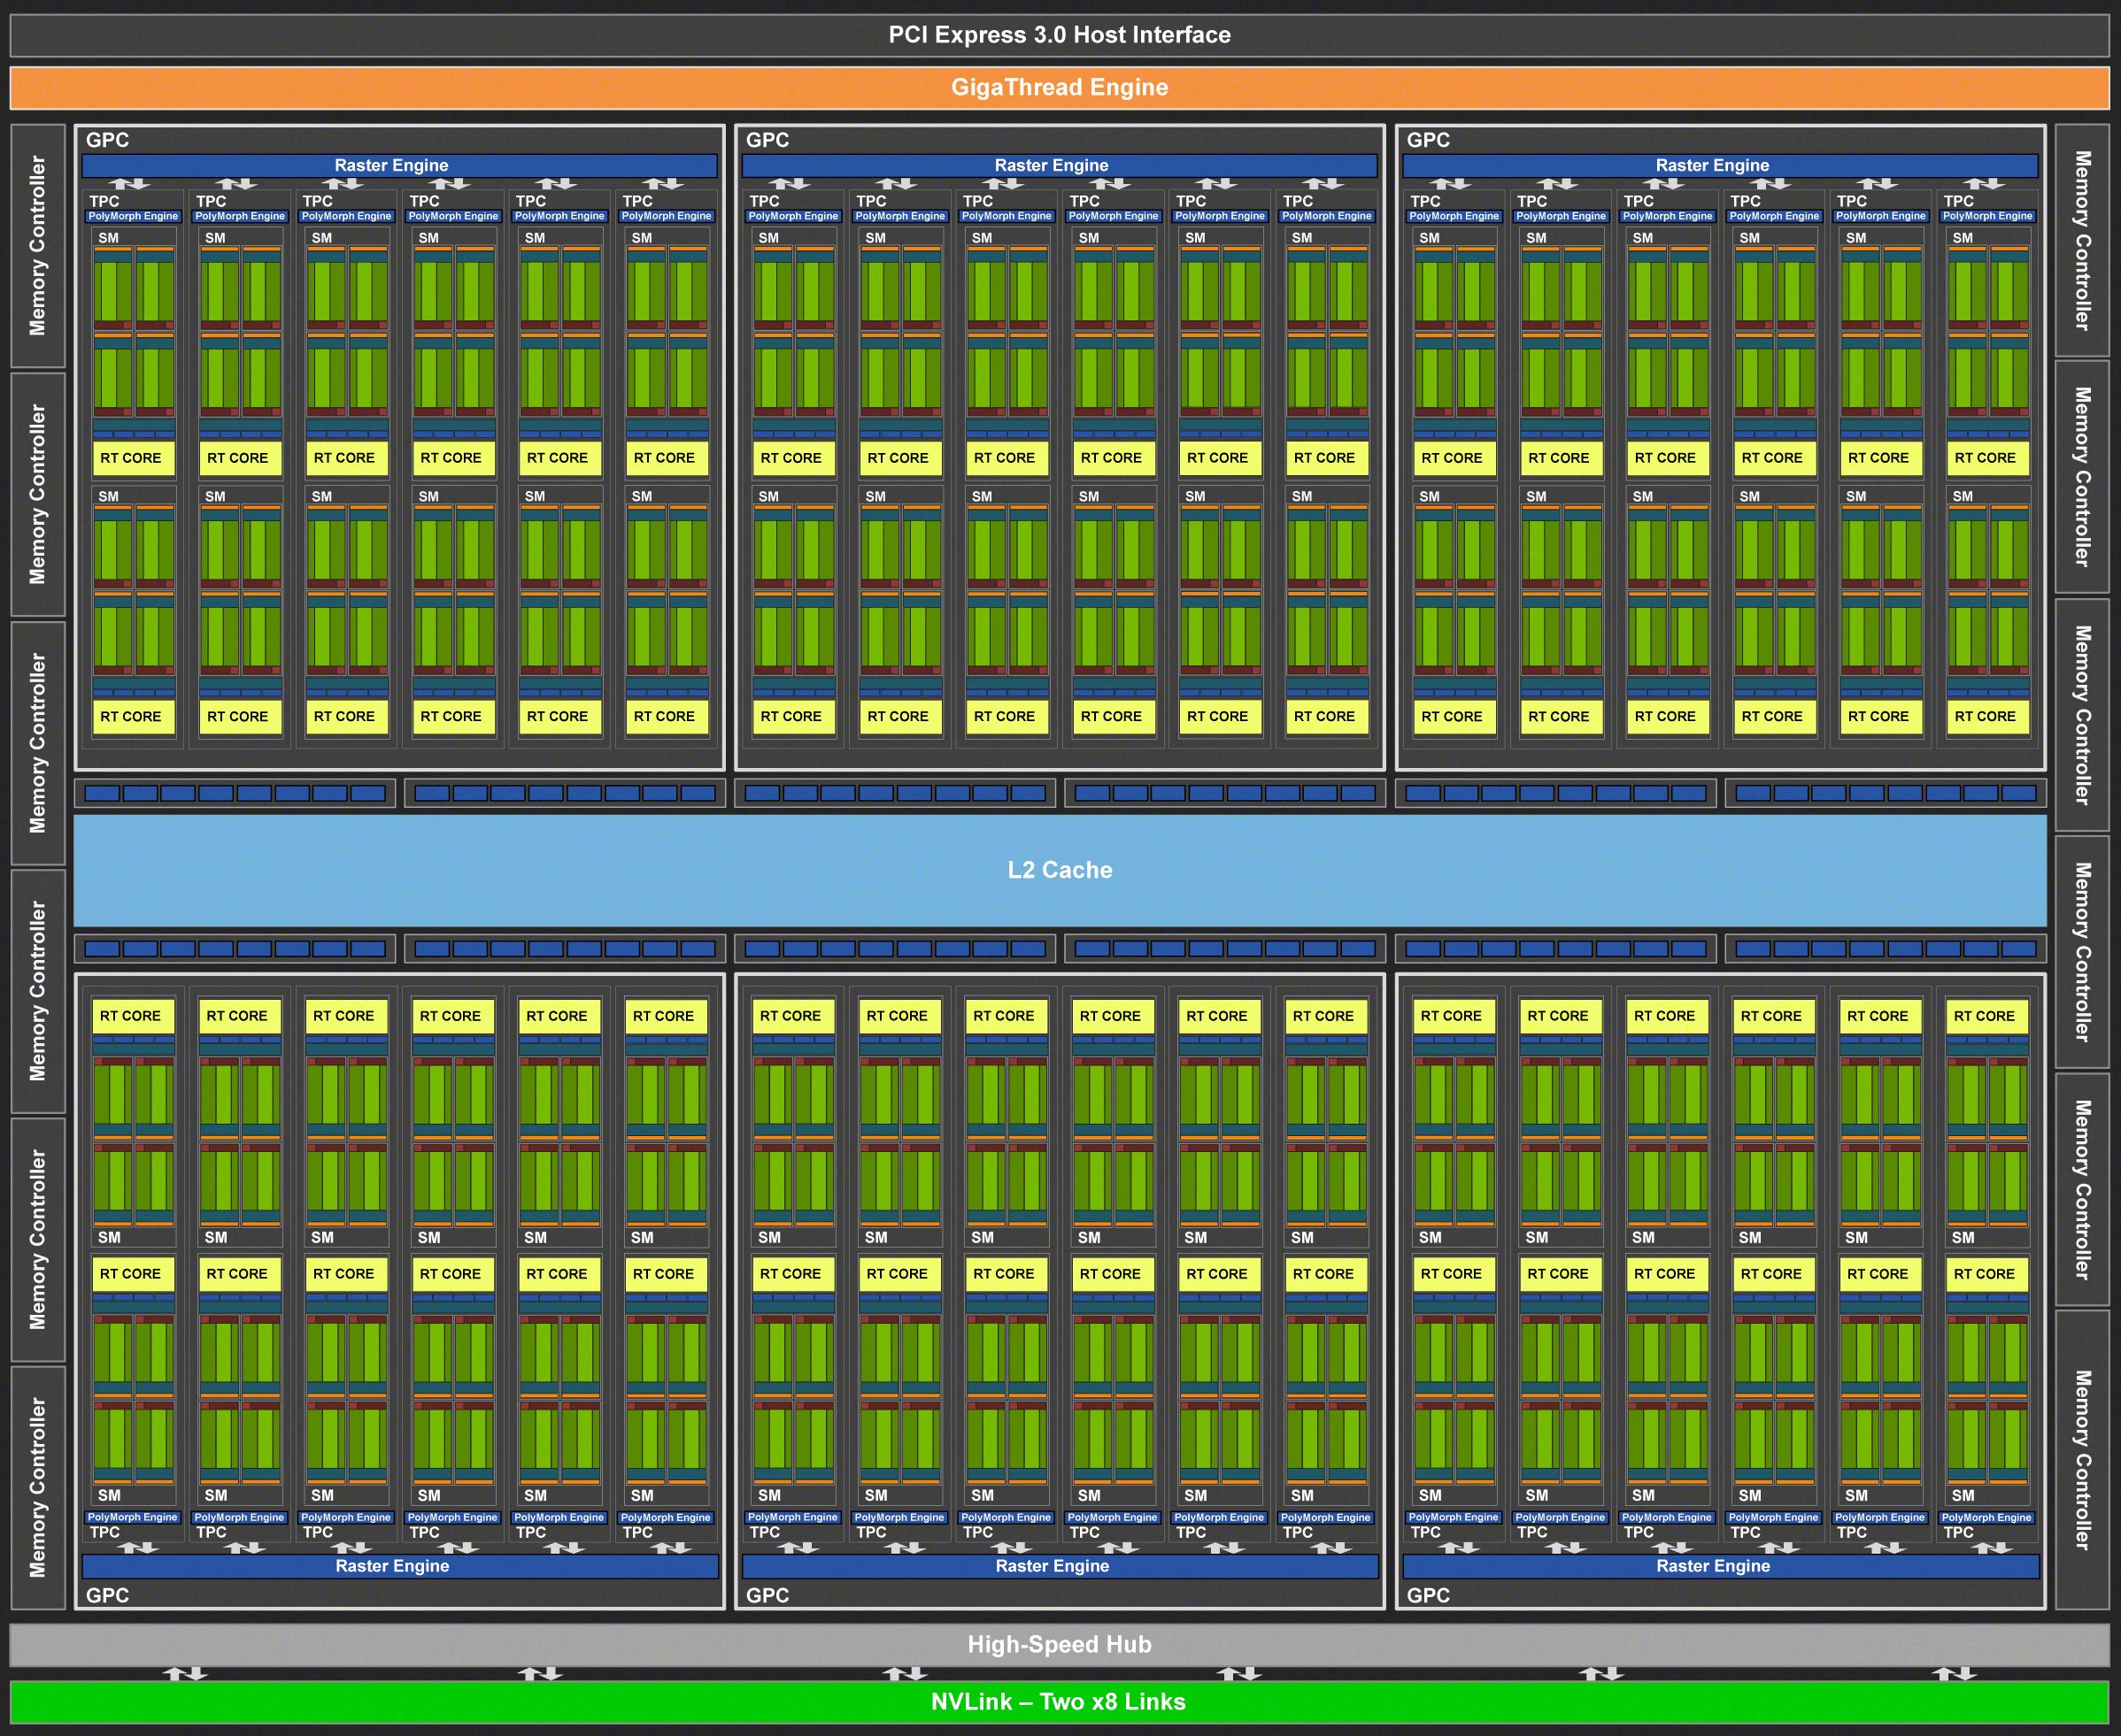This screenshot has width=2121, height=1736.
Task: Click topmost Memory Controller on the left edge
Action: (38, 246)
